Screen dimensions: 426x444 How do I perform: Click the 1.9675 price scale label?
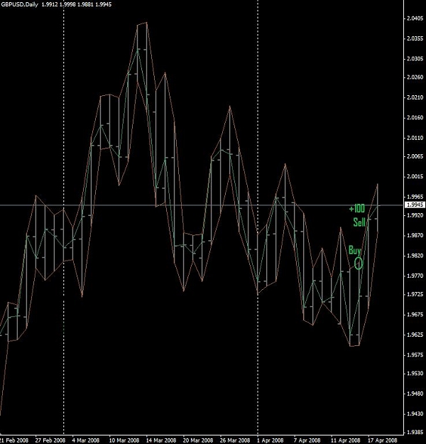[415, 315]
